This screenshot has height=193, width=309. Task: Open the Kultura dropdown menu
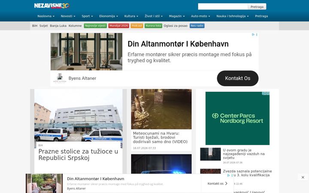point(131,16)
